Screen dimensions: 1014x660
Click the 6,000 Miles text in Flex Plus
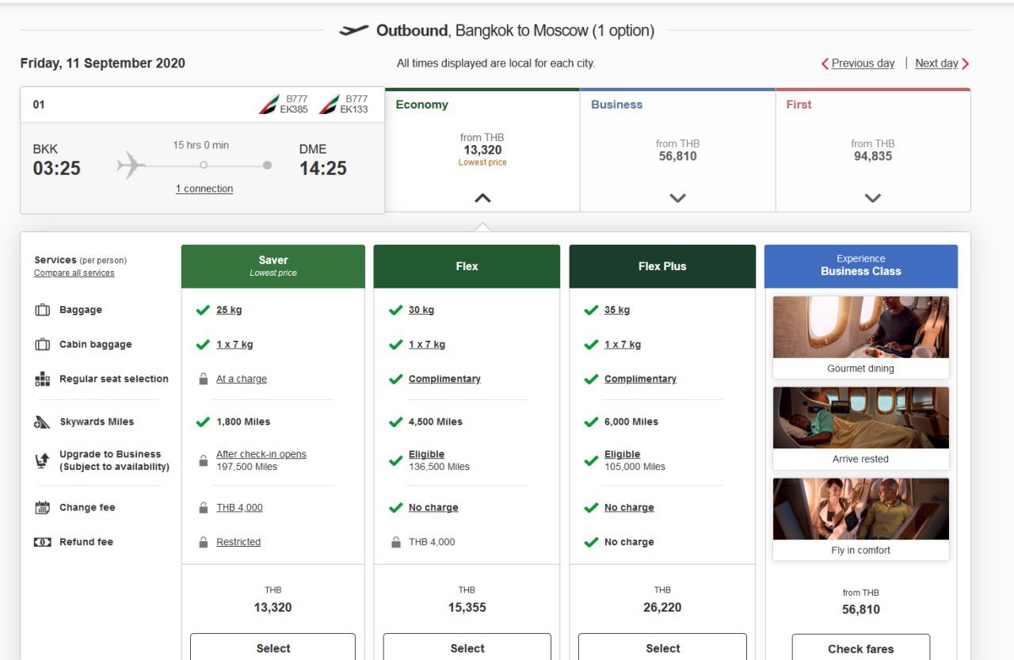[631, 422]
